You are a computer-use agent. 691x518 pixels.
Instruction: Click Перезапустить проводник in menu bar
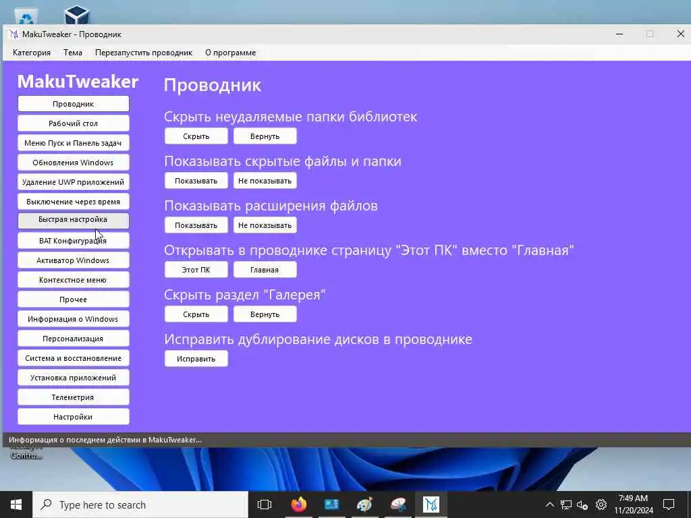click(x=144, y=53)
